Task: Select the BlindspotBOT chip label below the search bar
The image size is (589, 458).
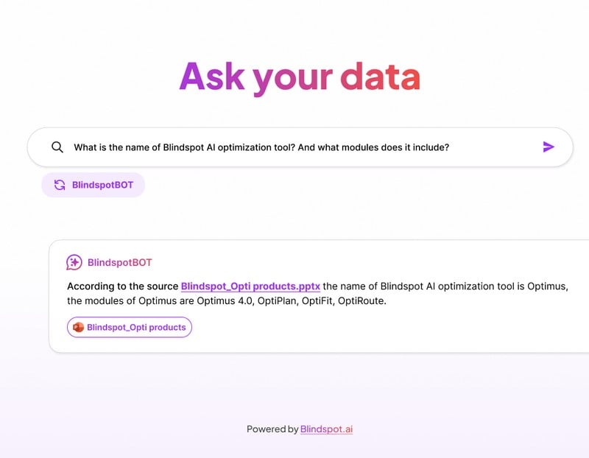Action: [102, 185]
